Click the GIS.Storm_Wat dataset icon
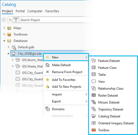This screenshot has width=138, height=135. 18,60
